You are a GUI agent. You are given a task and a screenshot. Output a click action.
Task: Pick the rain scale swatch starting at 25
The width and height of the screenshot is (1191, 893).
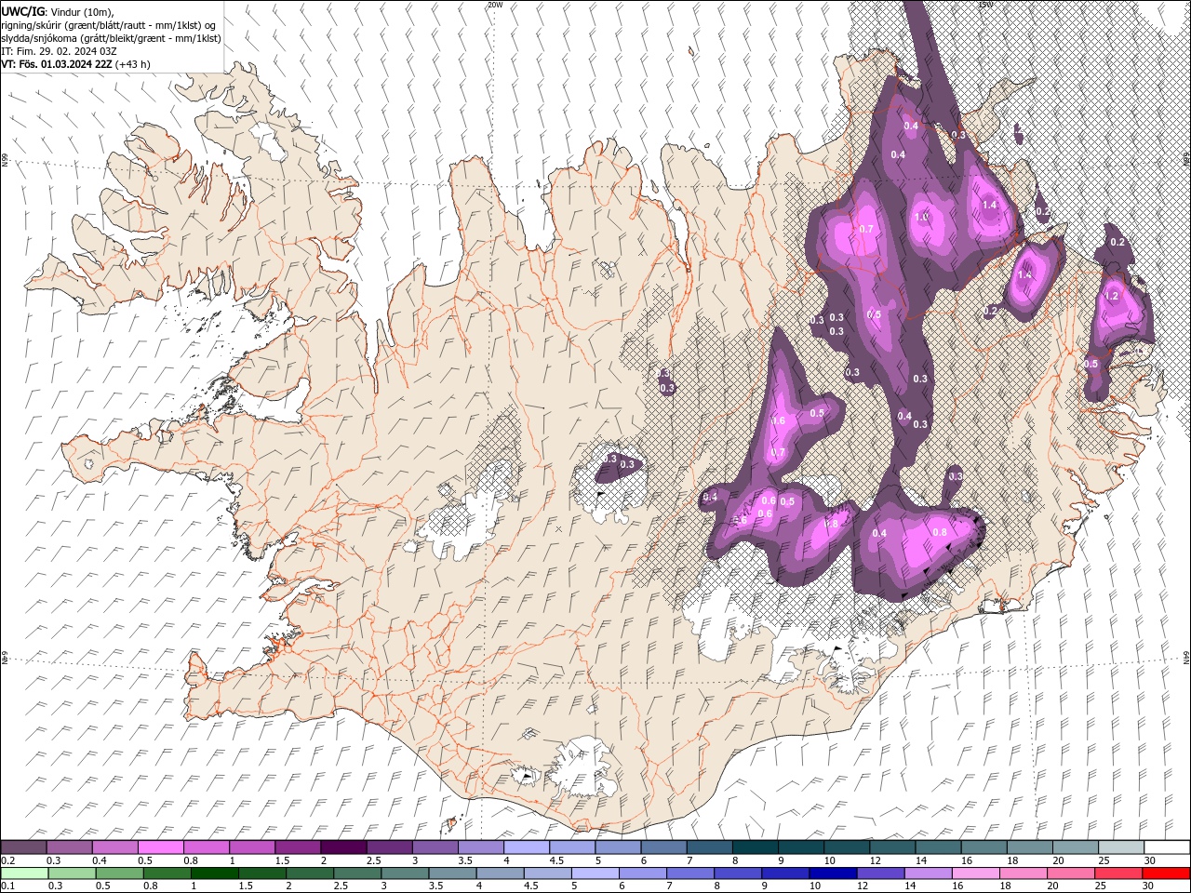coord(1117,873)
